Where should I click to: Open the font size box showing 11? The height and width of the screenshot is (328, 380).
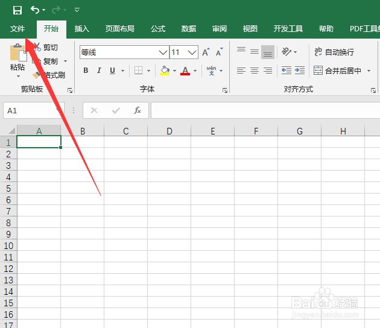point(184,52)
